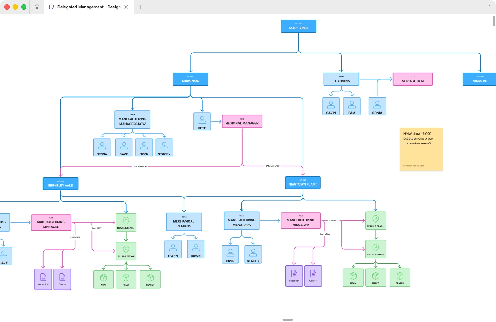The height and width of the screenshot is (322, 496).
Task: Click the CAN MANAGE label pointing to Berkeley Vale
Action: [140, 166]
